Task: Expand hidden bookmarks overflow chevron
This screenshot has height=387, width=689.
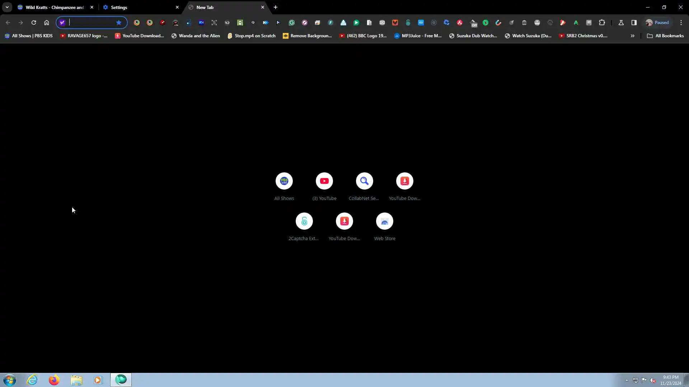Action: (x=633, y=36)
